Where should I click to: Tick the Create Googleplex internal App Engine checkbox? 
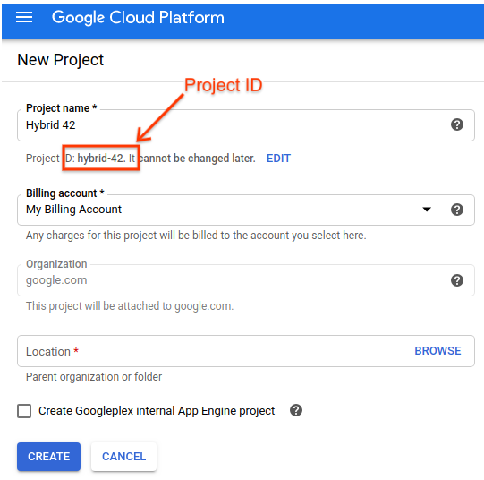[x=24, y=411]
